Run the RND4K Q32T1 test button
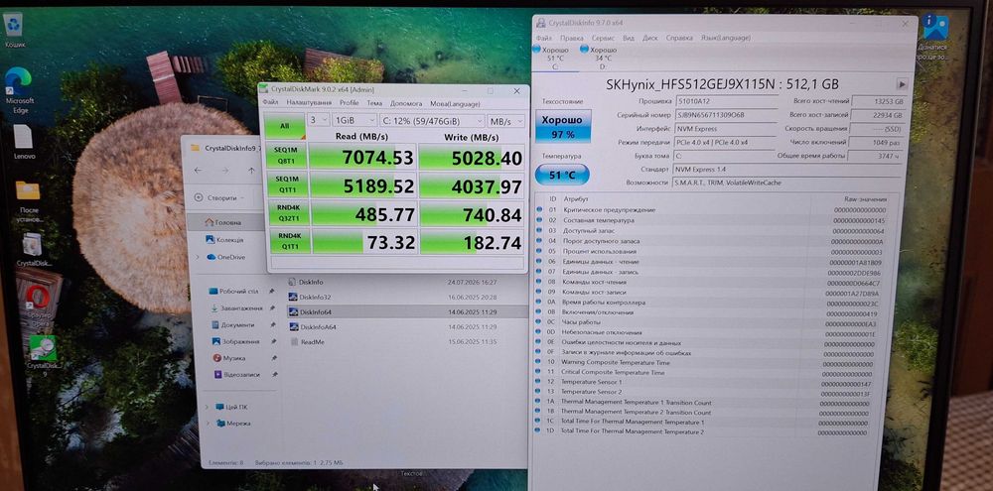The height and width of the screenshot is (491, 993). click(289, 213)
